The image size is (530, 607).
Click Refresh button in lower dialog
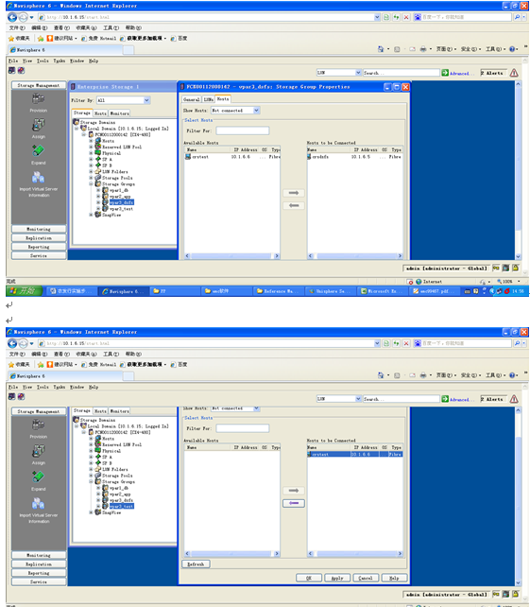pos(196,564)
